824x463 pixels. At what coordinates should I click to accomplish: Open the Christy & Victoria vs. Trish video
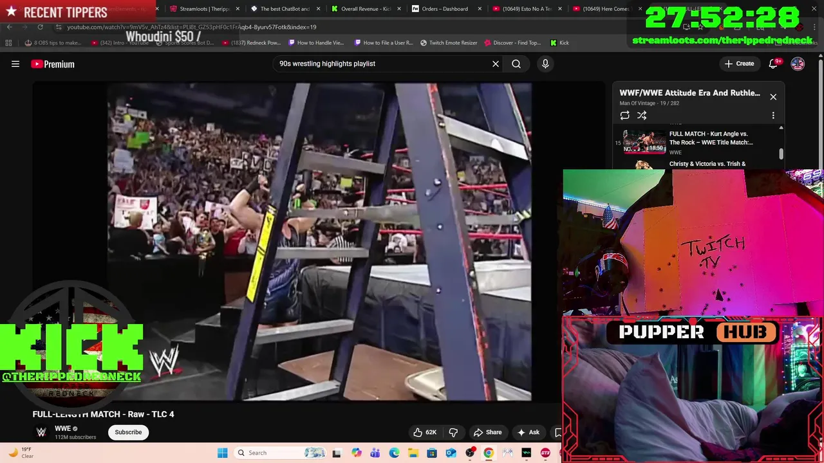pos(707,164)
